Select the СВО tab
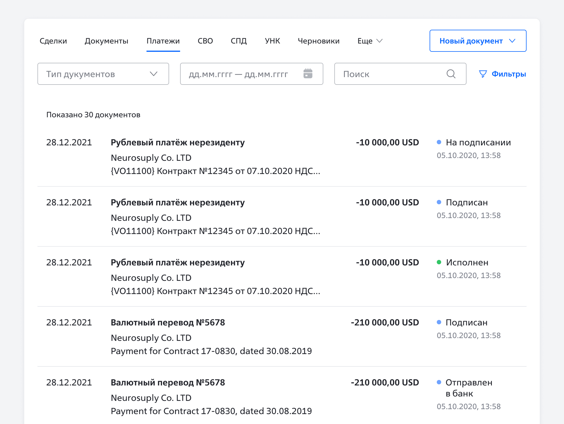This screenshot has width=564, height=424. point(205,41)
